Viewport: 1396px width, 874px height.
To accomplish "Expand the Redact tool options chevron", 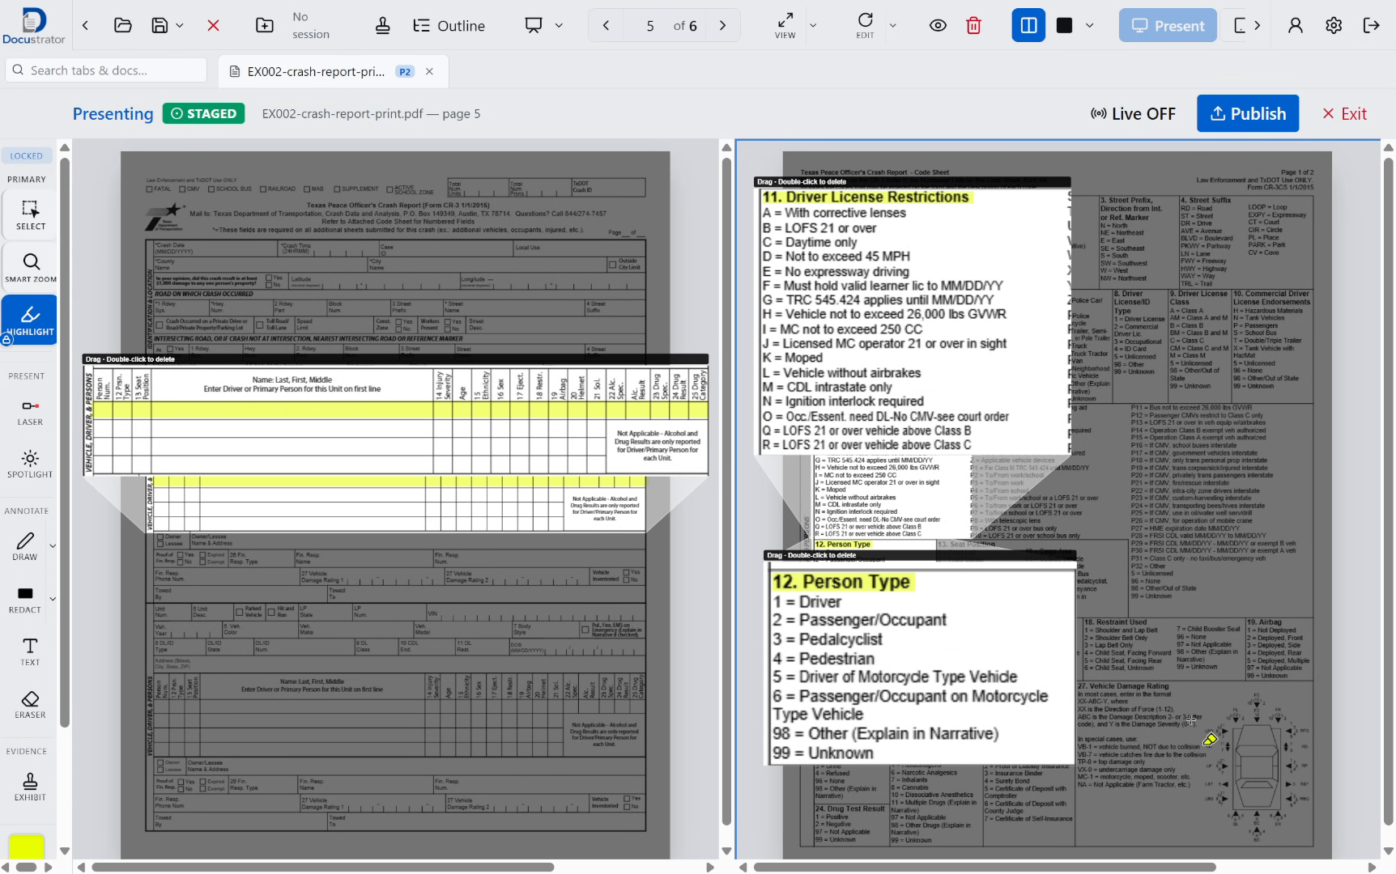I will coord(53,599).
